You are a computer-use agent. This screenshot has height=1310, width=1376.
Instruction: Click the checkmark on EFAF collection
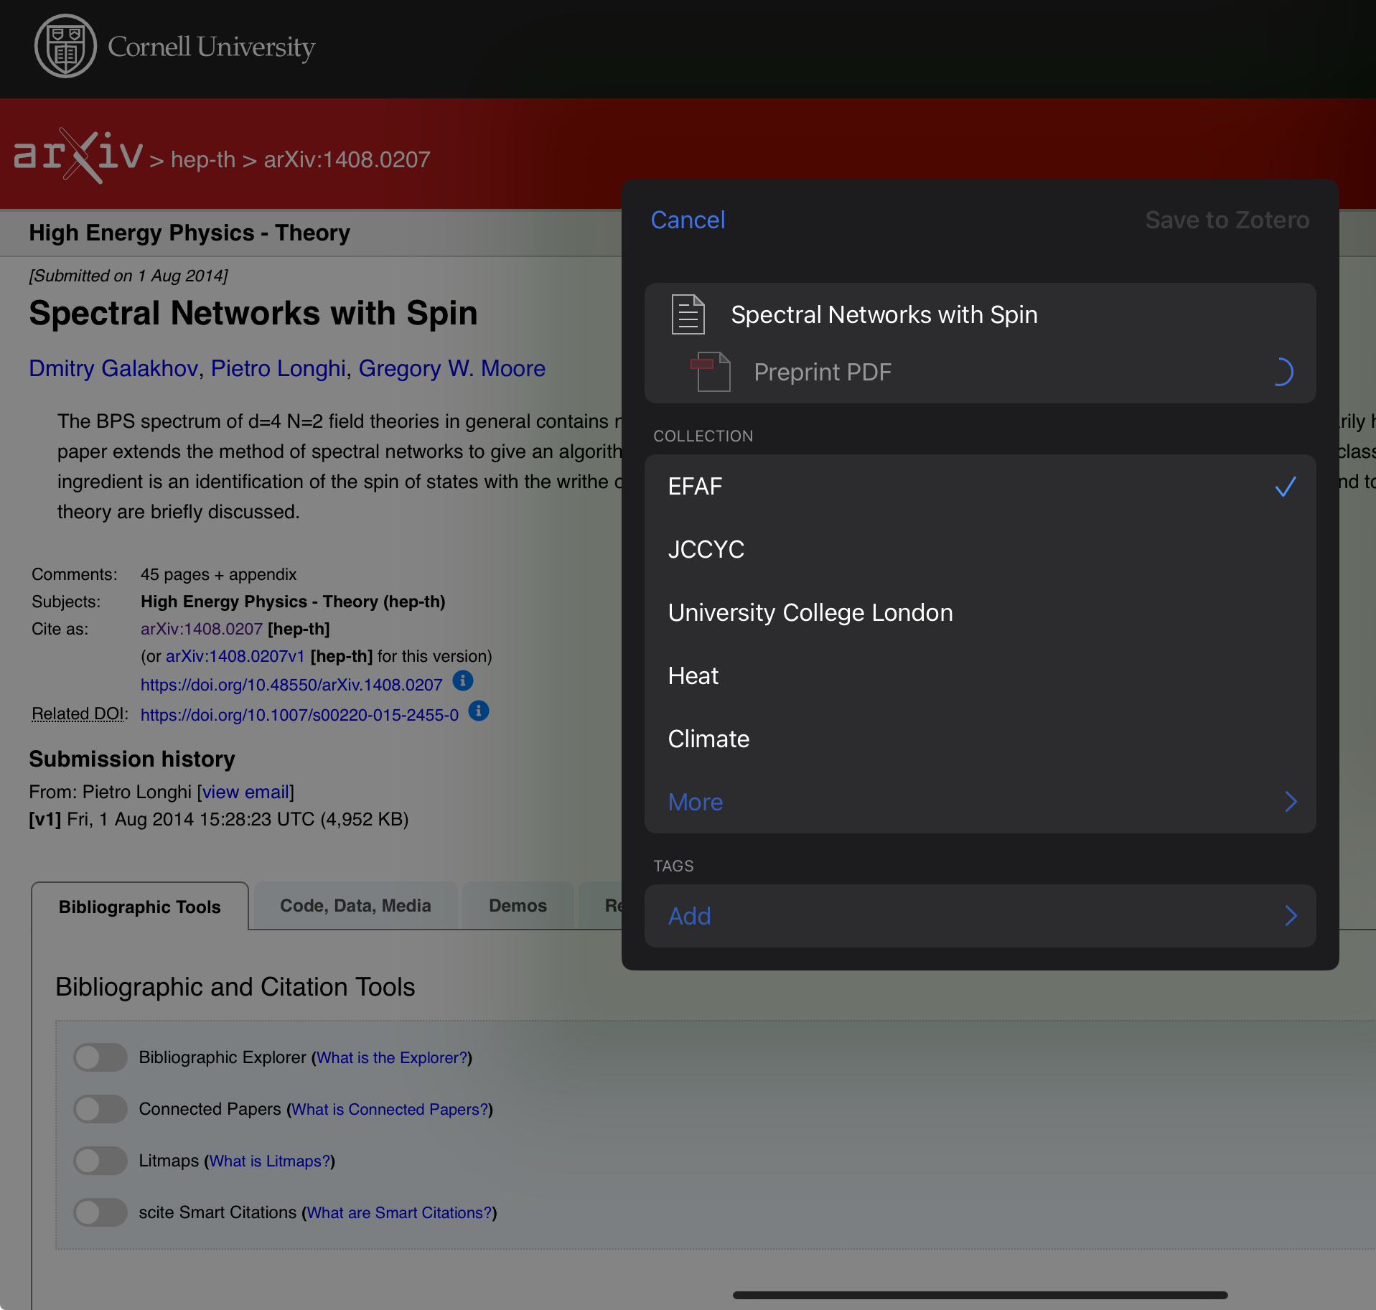tap(1286, 487)
